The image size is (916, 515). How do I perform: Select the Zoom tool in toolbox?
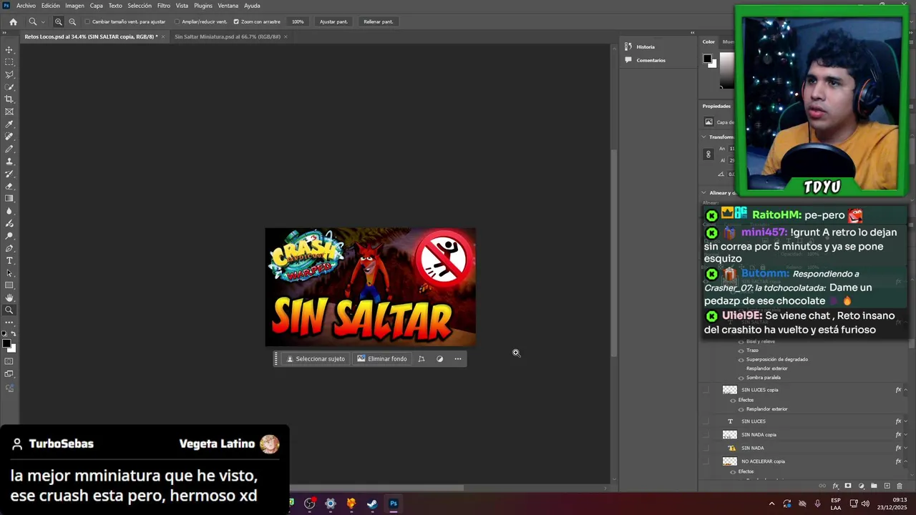click(x=9, y=310)
